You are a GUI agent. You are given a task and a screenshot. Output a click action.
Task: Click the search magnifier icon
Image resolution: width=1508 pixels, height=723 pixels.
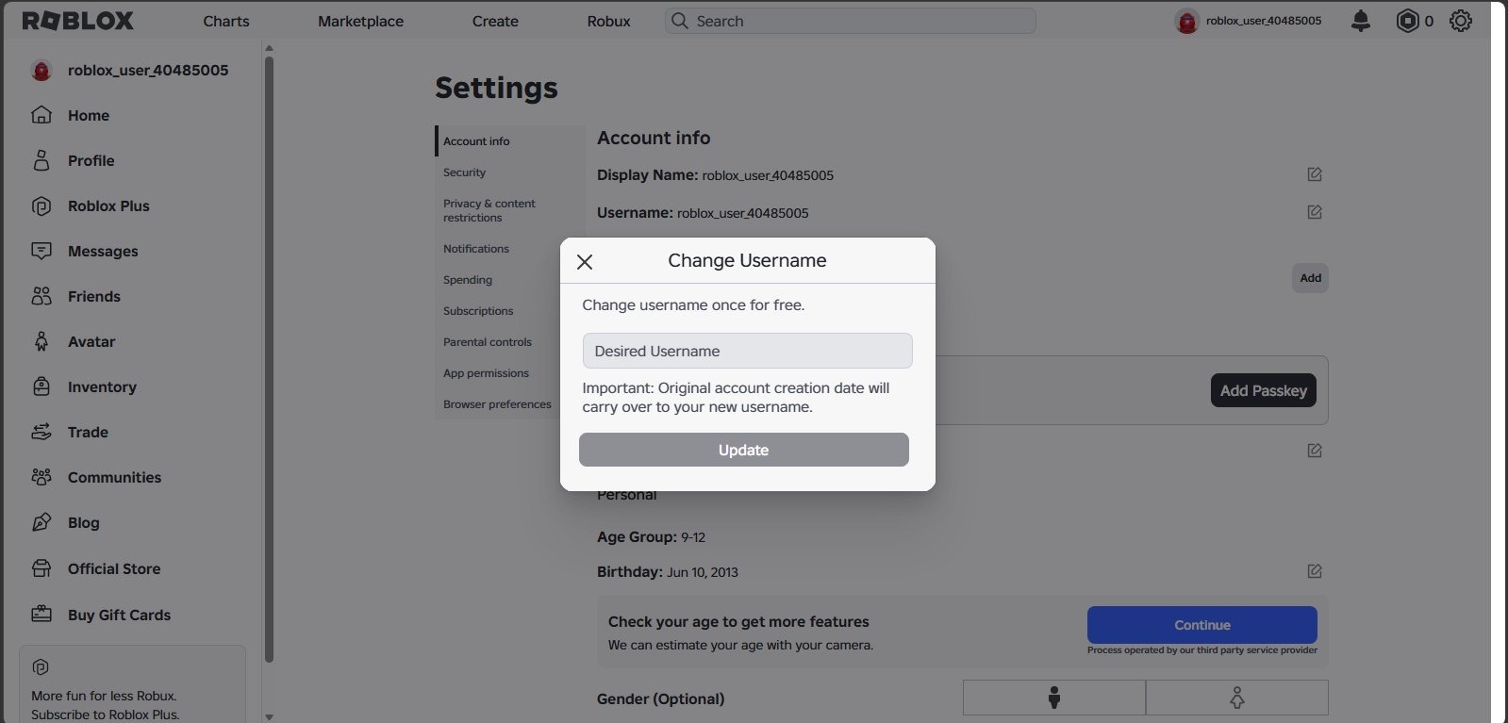[x=679, y=21]
